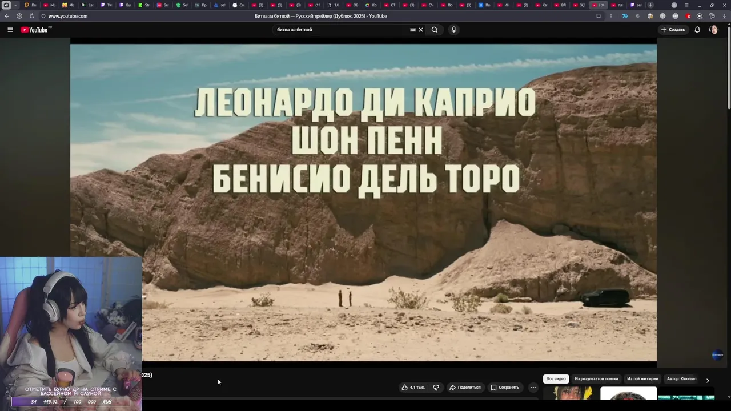The image size is (731, 411).
Task: Click the page vertical scrollbar
Action: tap(729, 68)
